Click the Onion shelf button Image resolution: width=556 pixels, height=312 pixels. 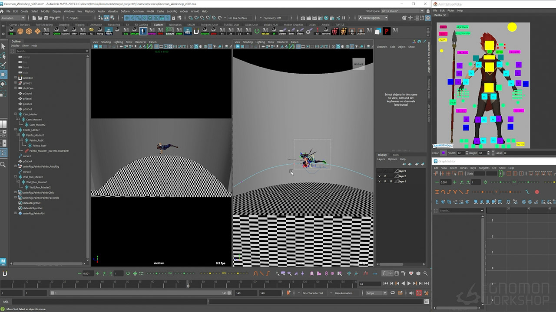pos(57,32)
